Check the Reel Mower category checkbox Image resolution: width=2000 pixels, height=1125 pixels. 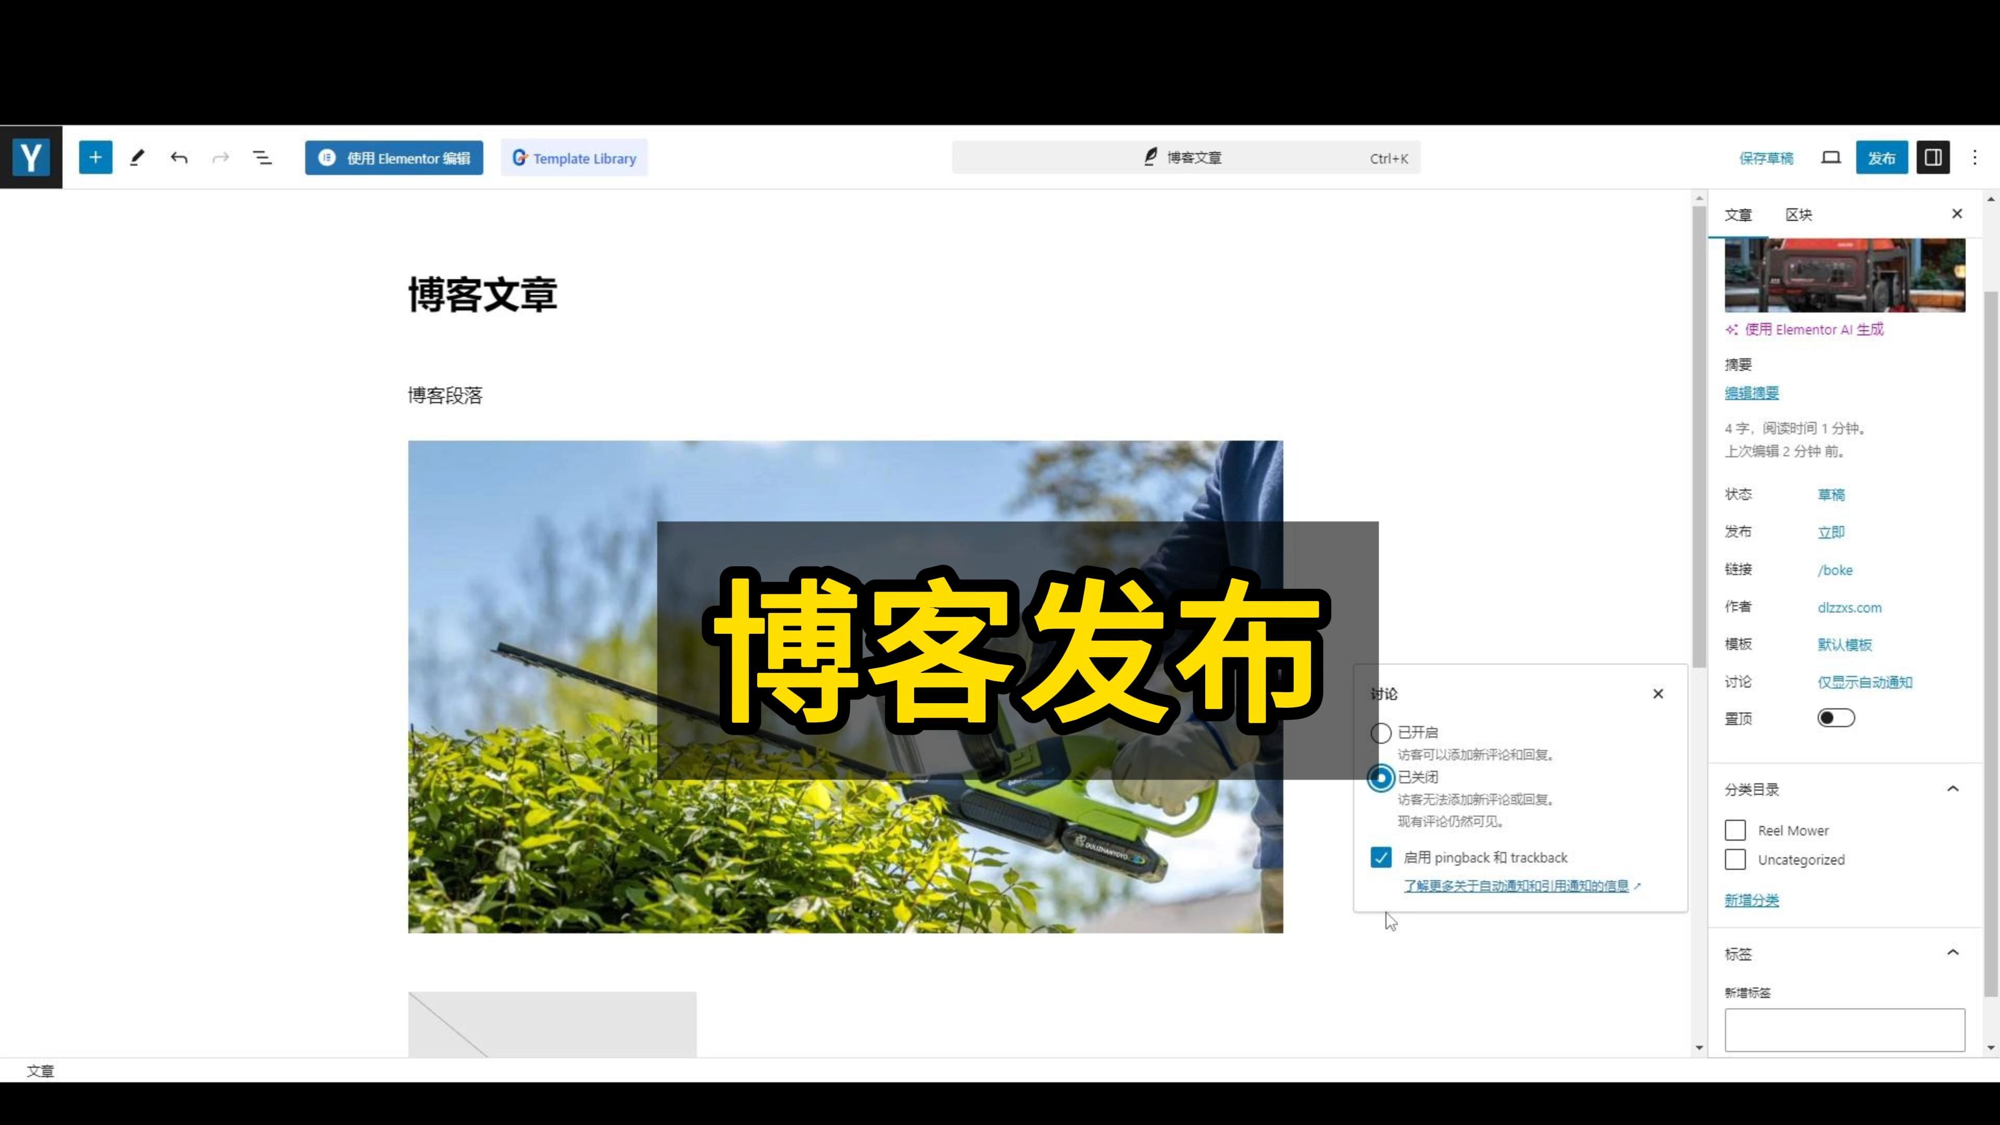[1735, 829]
